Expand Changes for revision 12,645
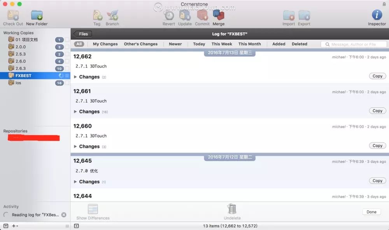The width and height of the screenshot is (389, 230). coord(75,182)
